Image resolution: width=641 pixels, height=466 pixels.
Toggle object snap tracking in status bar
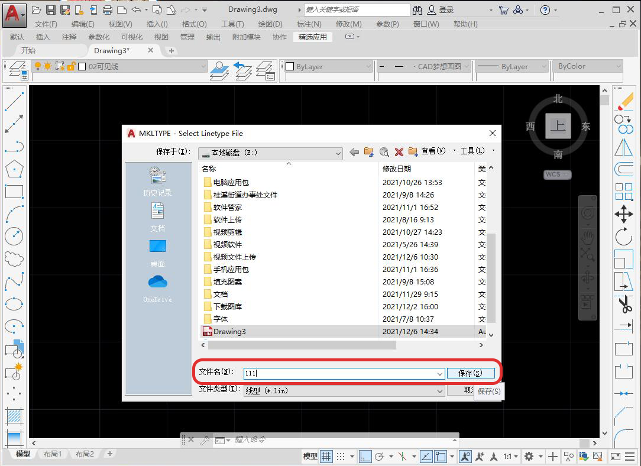[426, 456]
